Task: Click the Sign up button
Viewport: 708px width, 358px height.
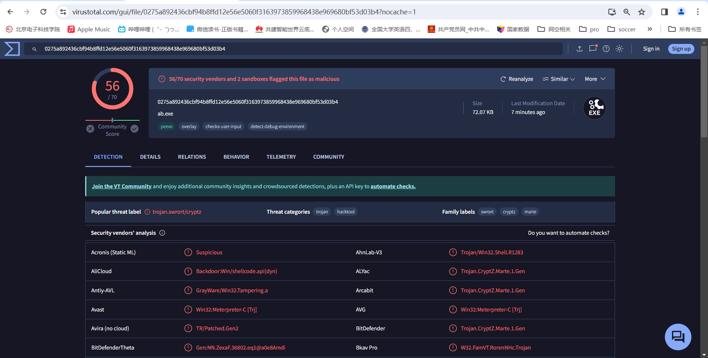Action: tap(681, 49)
